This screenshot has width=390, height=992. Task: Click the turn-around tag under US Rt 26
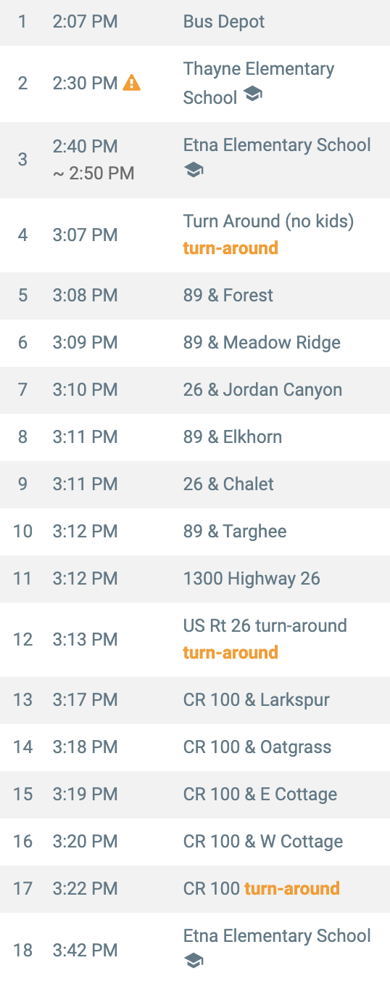coord(231,652)
